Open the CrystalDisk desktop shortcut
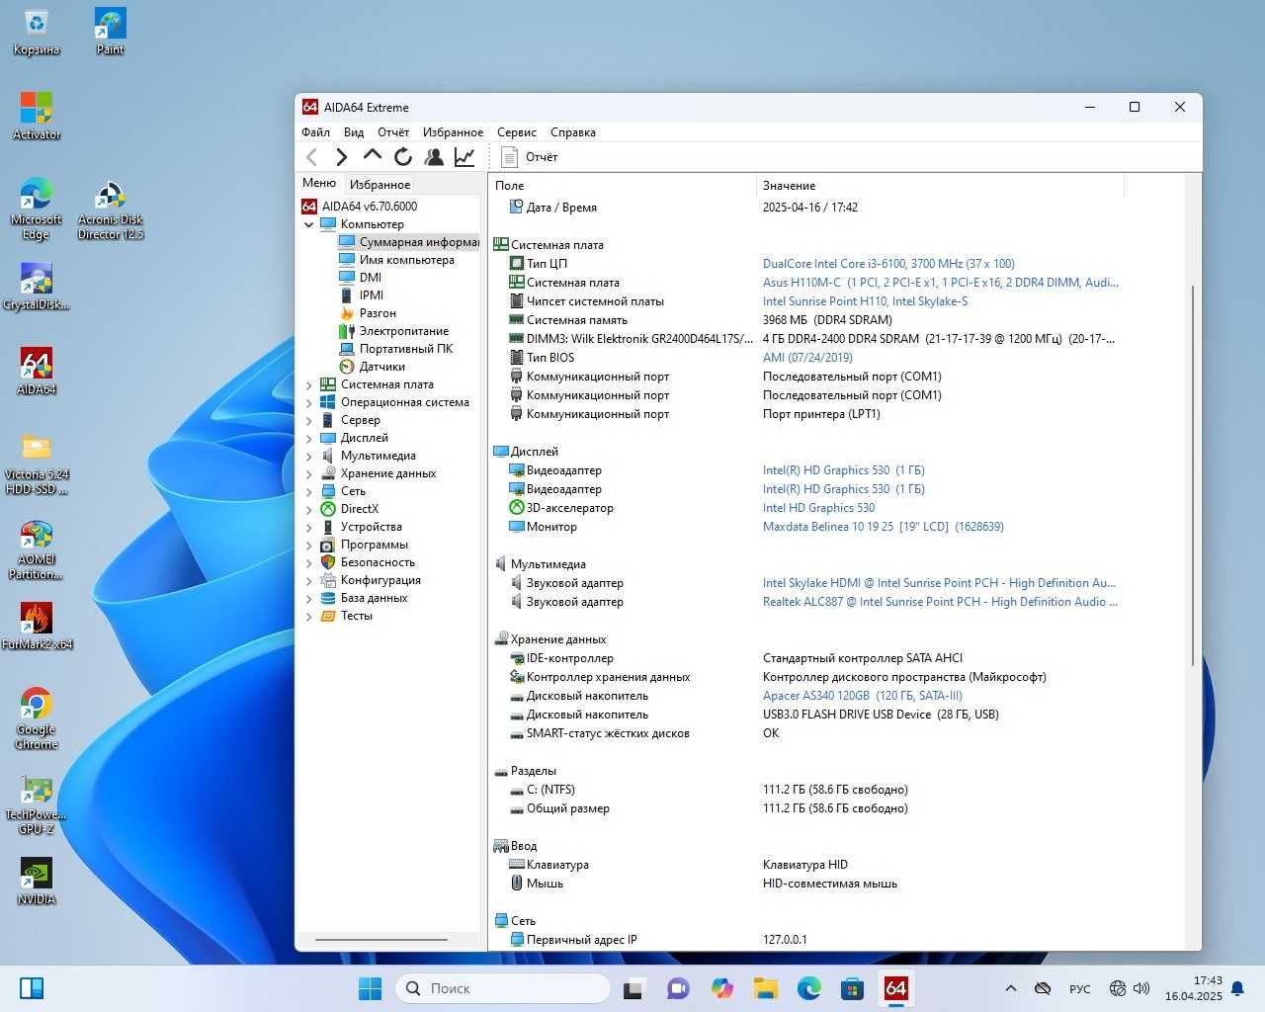 (x=37, y=288)
